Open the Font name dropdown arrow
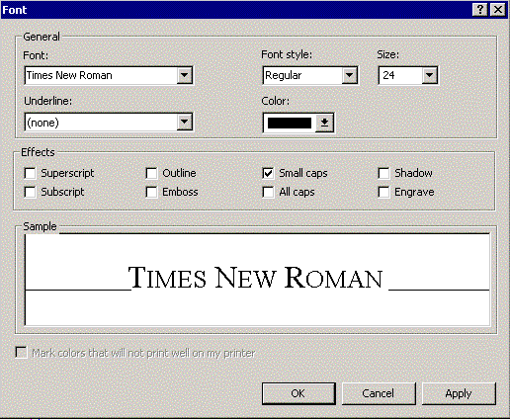 coord(185,75)
